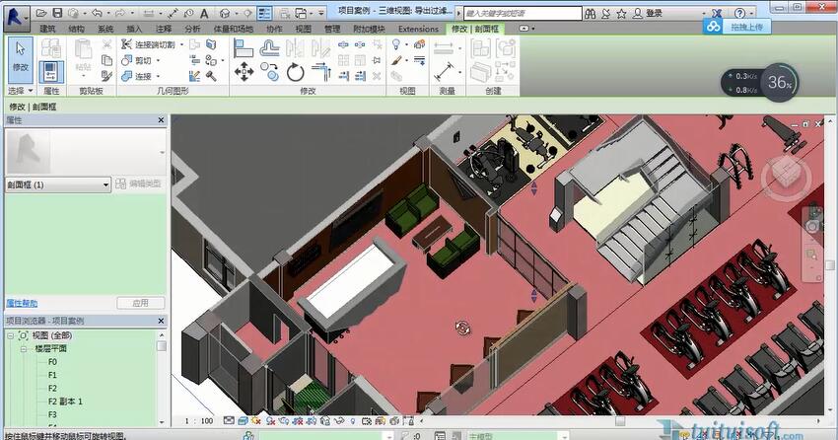This screenshot has height=440, width=838.
Task: Switch to the 建筑 ribbon tab
Action: tap(47, 30)
